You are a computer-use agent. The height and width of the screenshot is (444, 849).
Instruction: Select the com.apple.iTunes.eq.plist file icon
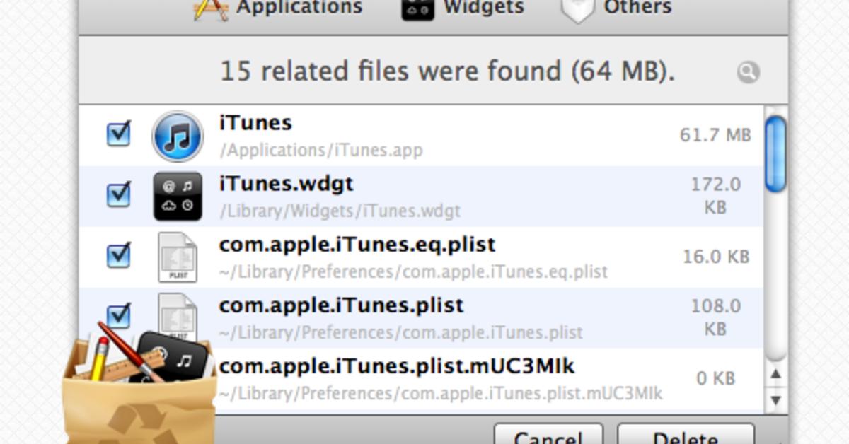pos(177,257)
